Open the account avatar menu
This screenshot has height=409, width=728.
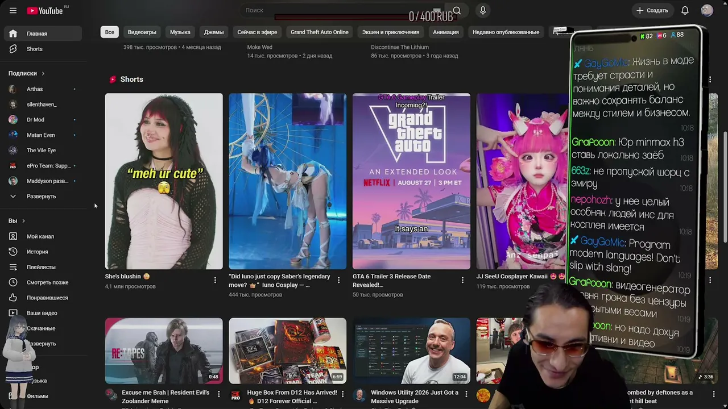tap(707, 10)
